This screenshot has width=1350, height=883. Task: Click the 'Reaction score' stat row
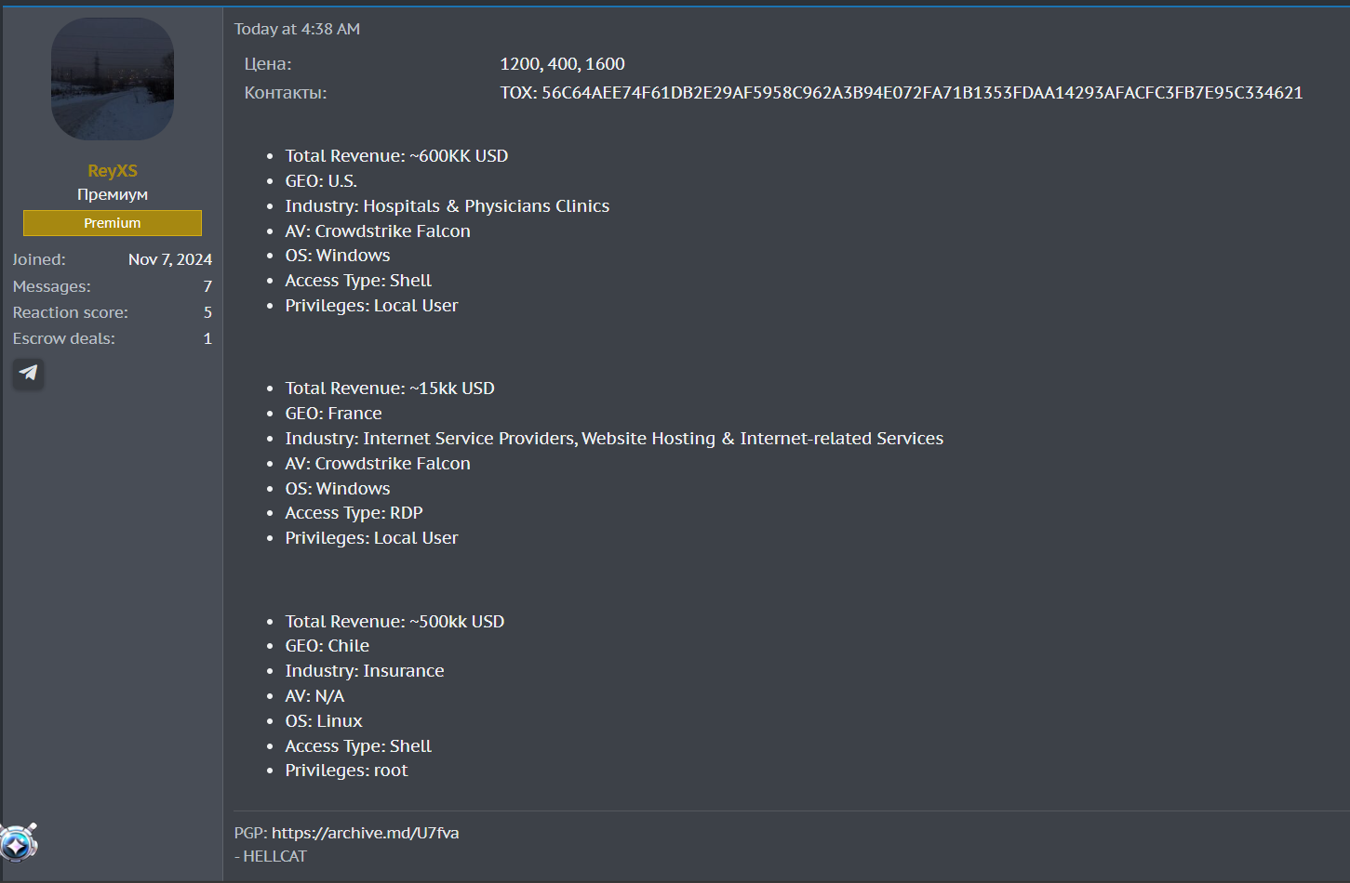[x=113, y=312]
